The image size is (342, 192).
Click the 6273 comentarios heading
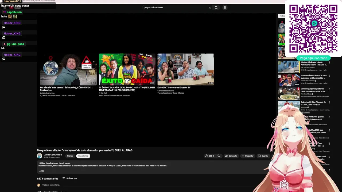click(48, 178)
